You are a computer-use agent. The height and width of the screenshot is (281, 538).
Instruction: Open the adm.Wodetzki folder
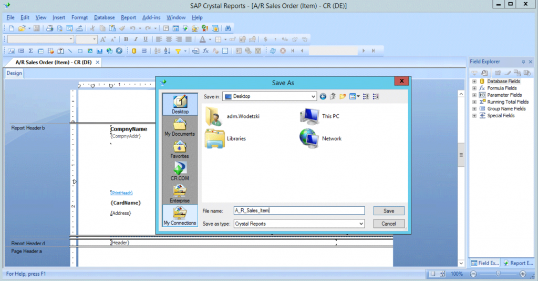click(232, 116)
